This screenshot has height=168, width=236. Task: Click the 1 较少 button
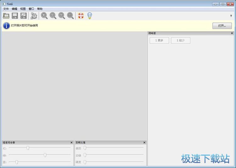point(181,41)
